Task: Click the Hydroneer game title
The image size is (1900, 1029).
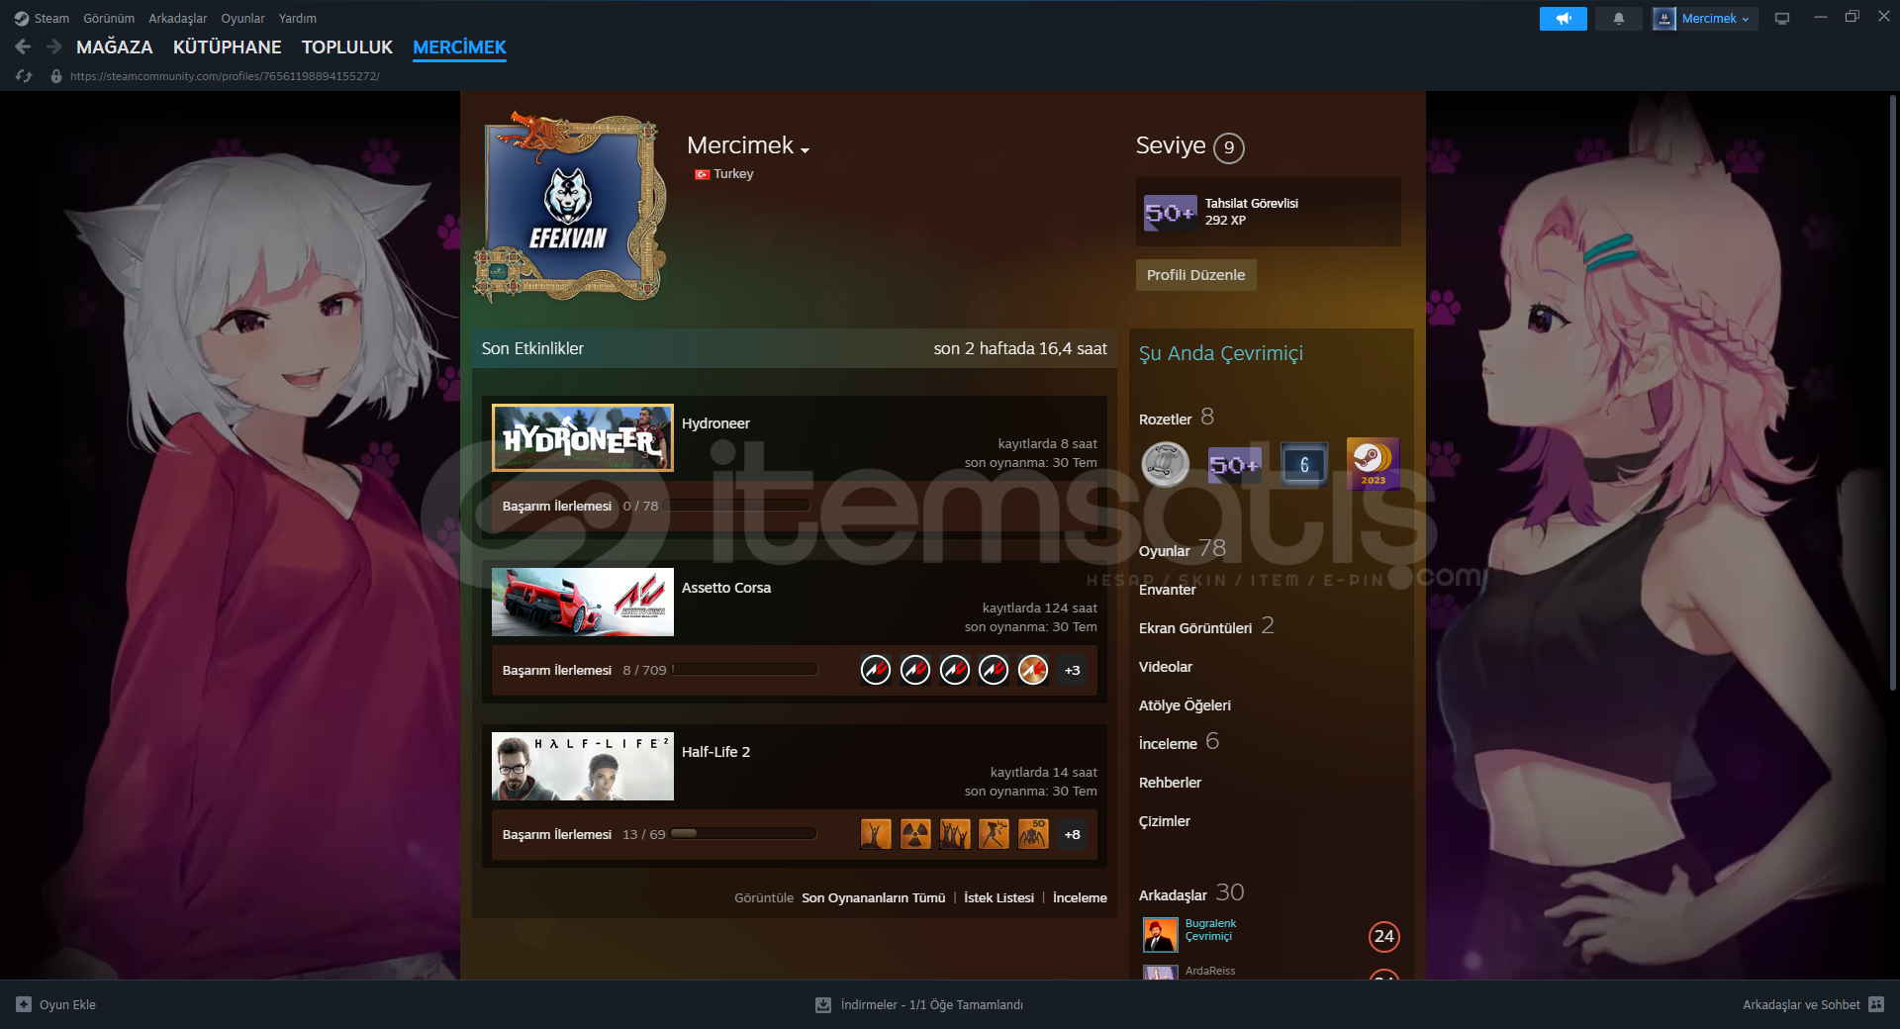Action: (715, 423)
